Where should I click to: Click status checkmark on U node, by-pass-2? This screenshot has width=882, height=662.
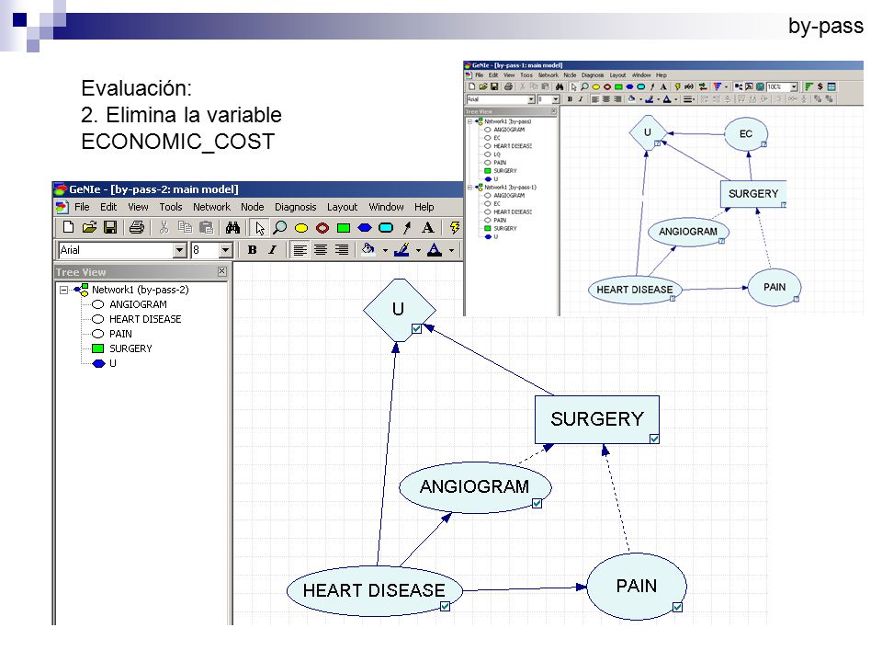click(417, 329)
